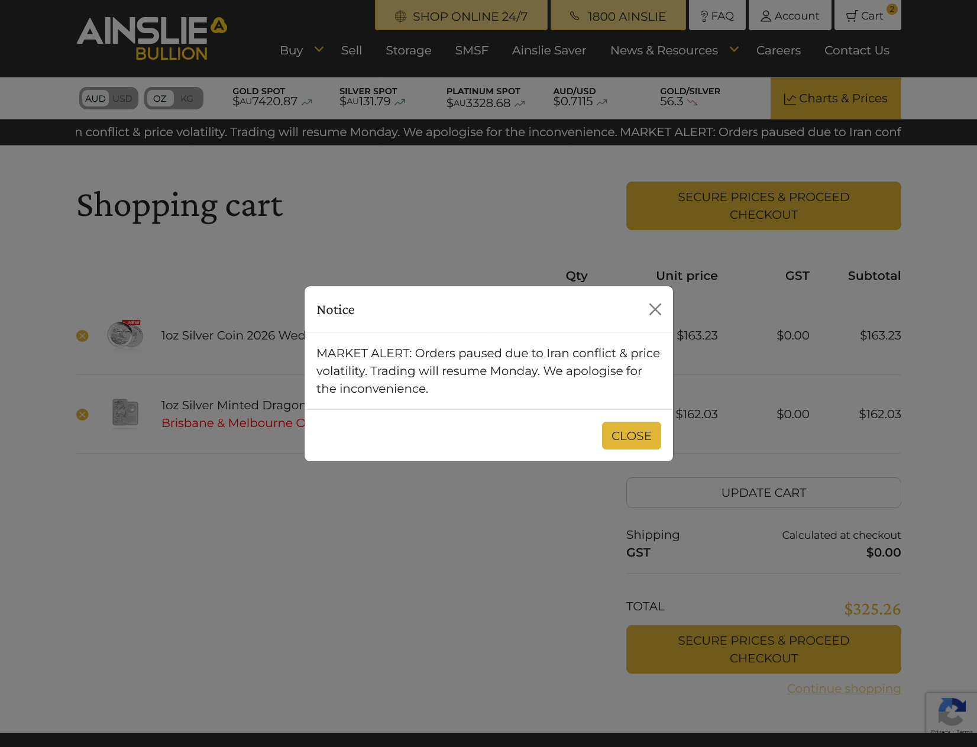The height and width of the screenshot is (747, 977).
Task: Switch weight unit to KG
Action: [187, 98]
